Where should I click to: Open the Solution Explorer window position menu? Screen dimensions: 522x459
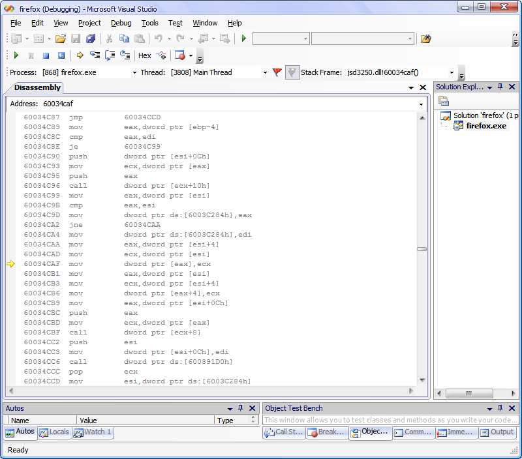pos(490,87)
